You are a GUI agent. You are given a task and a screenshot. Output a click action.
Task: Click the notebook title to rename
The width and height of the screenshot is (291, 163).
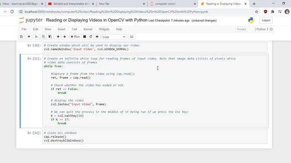tap(97, 20)
